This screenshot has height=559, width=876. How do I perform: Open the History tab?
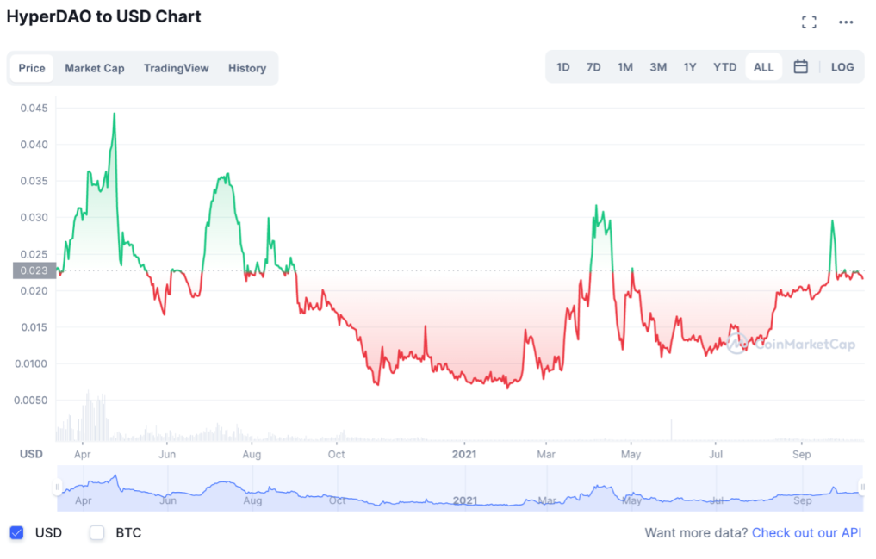coord(247,68)
